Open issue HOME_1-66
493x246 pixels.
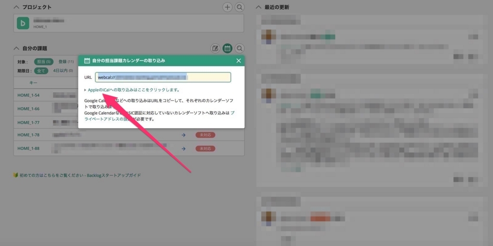[28, 109]
